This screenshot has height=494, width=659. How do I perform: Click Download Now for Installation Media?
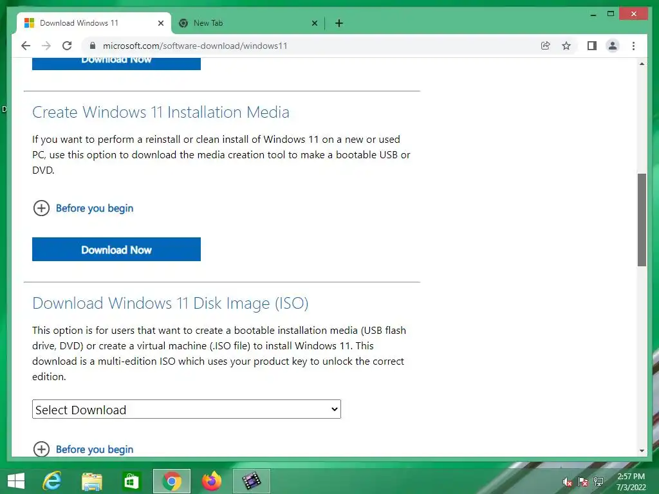(x=116, y=250)
